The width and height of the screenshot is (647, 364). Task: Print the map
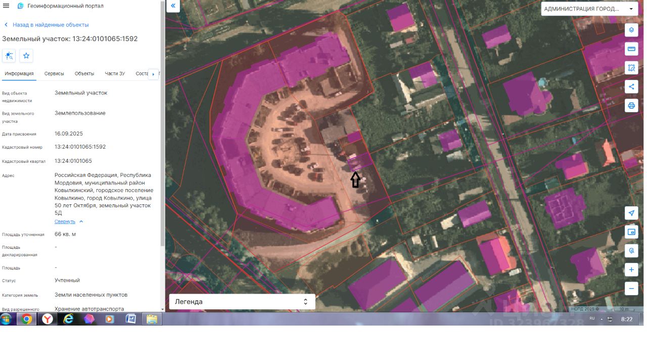tap(631, 106)
